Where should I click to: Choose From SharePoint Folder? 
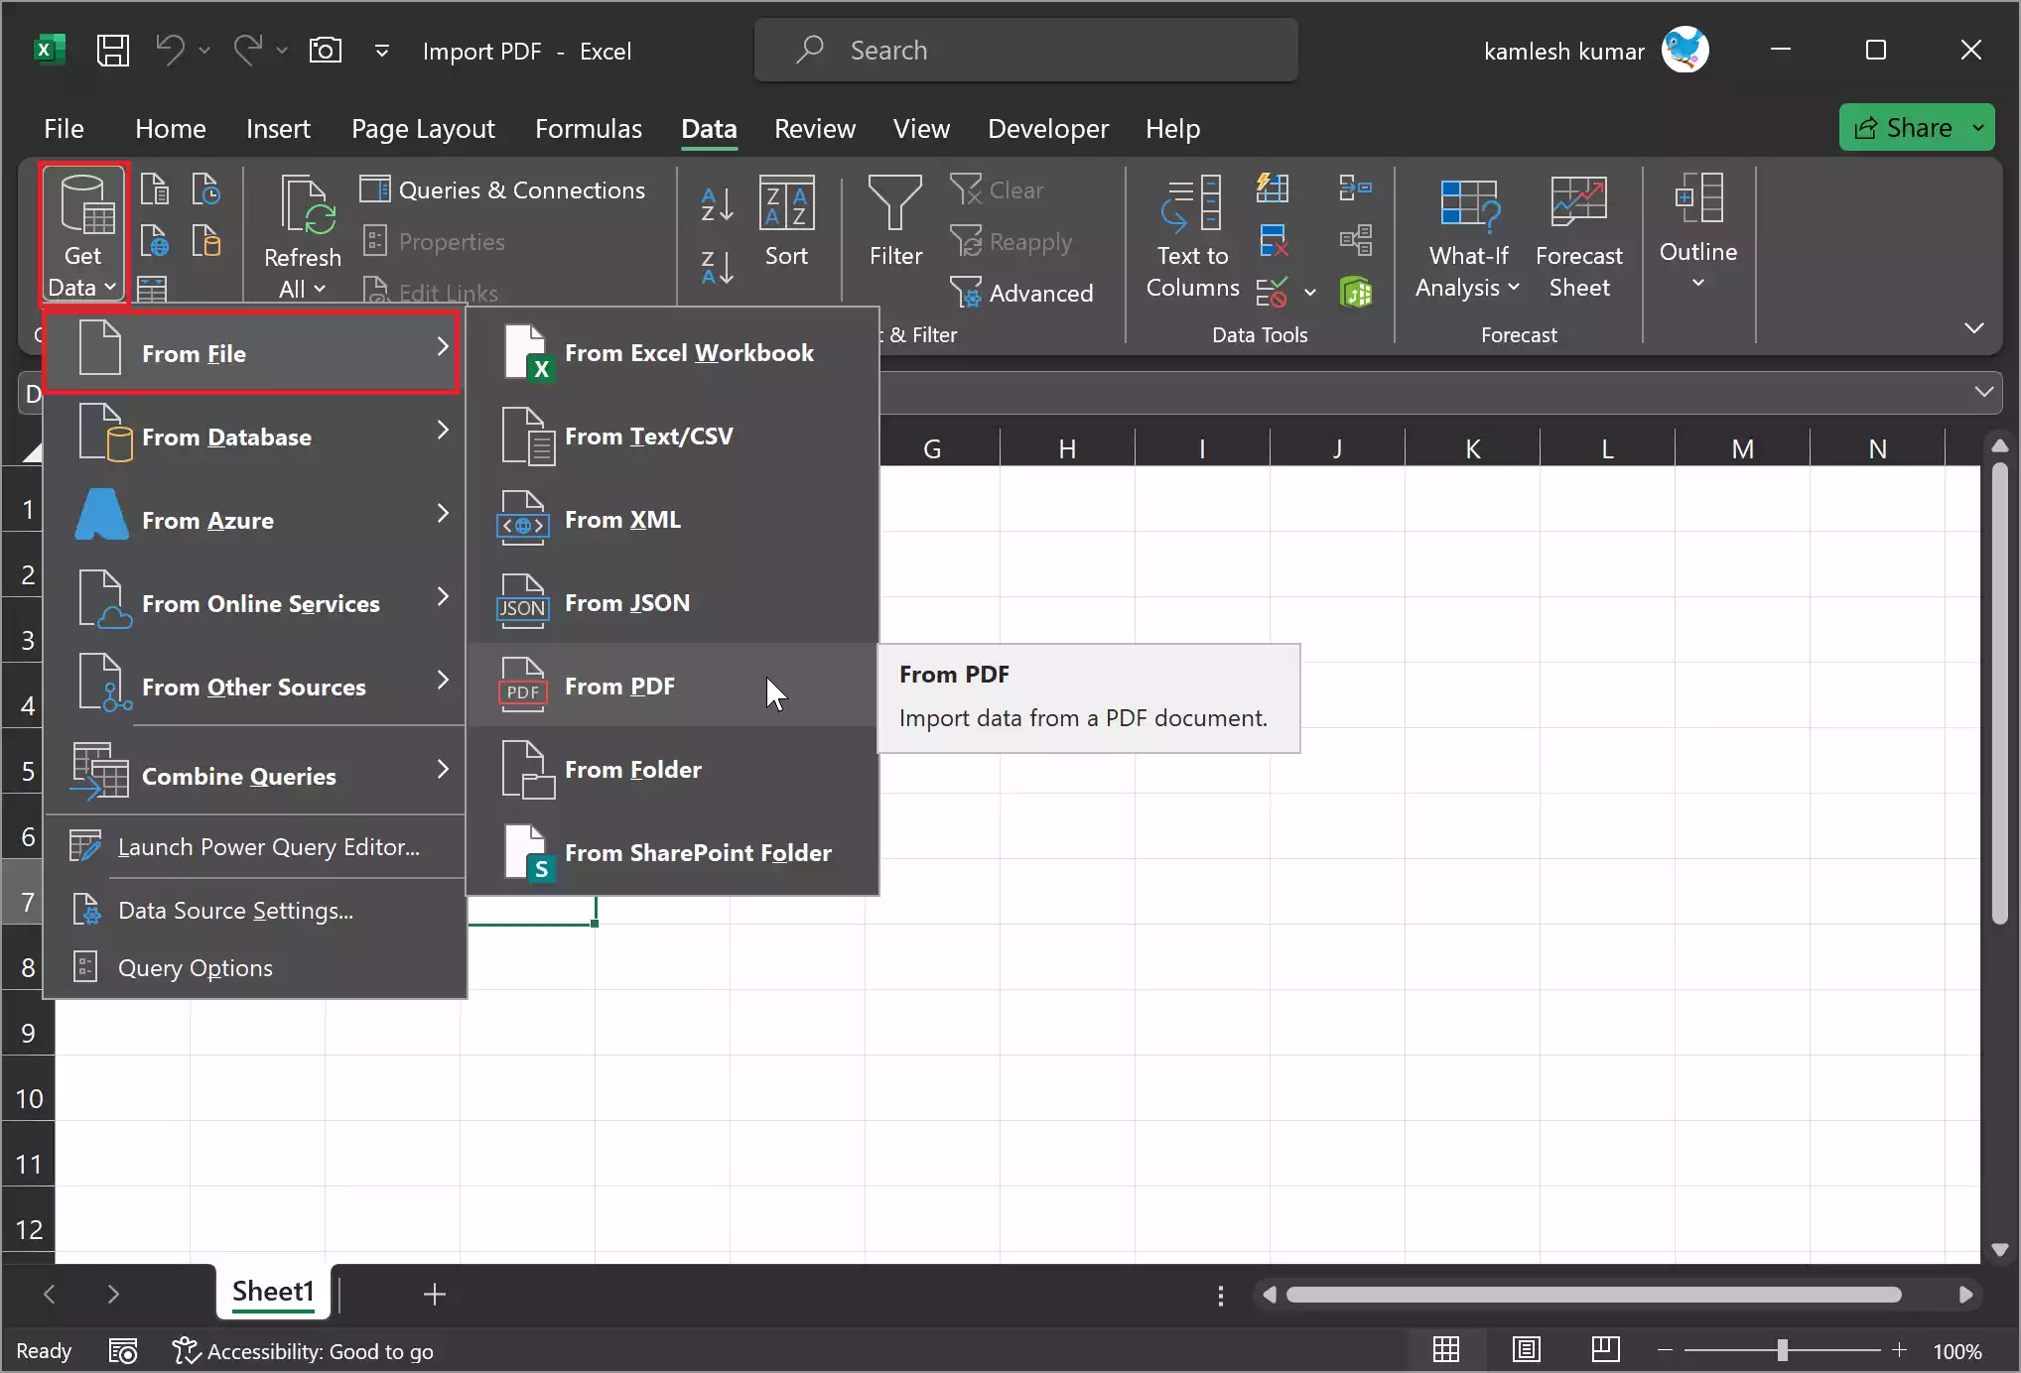(x=673, y=852)
